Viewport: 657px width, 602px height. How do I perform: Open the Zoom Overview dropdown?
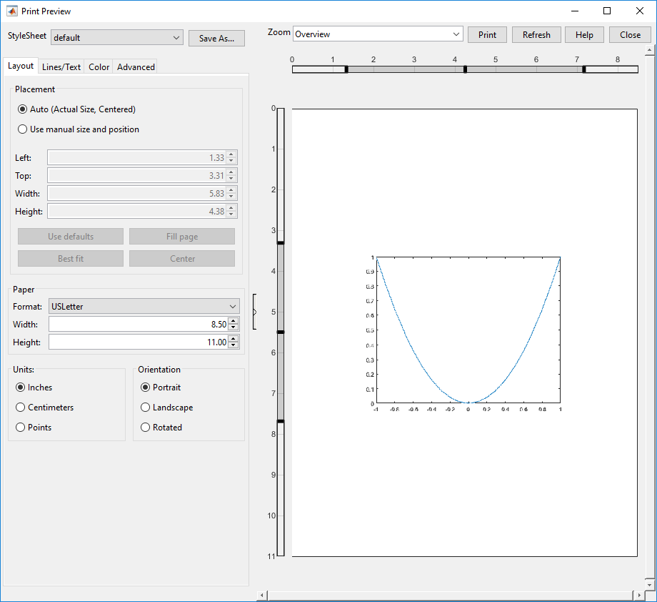378,34
